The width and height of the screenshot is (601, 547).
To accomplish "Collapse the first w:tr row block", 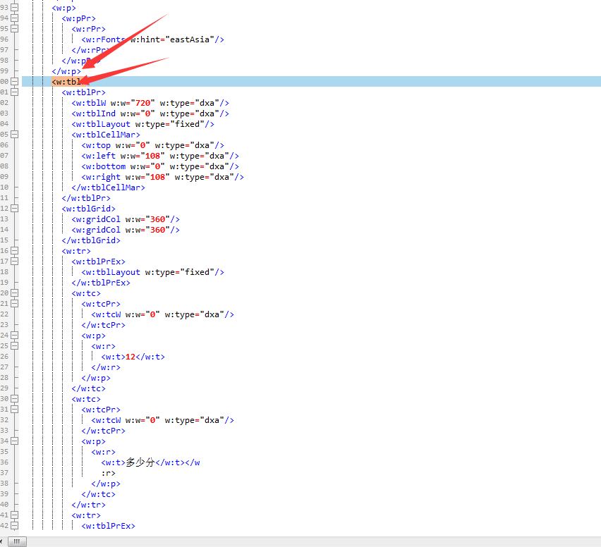I will pyautogui.click(x=14, y=251).
